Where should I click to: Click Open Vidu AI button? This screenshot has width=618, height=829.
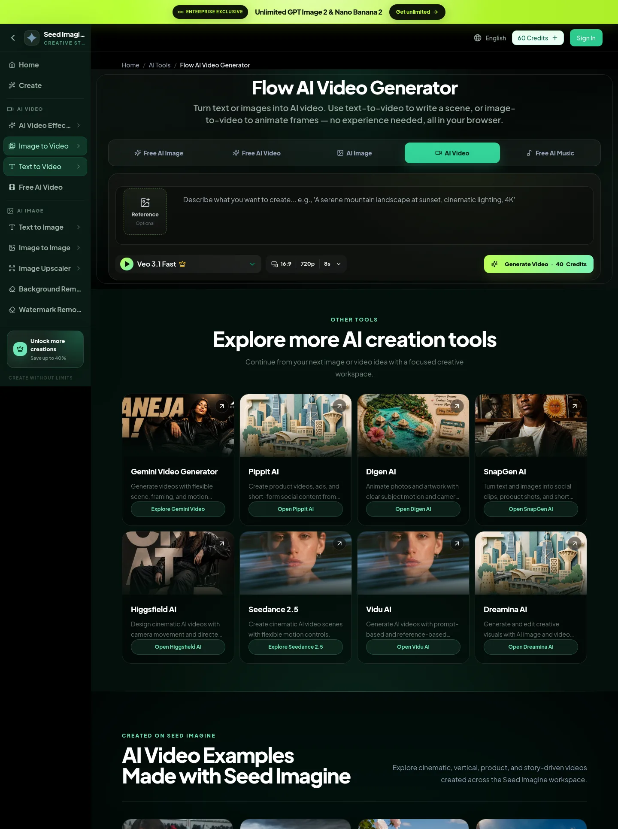coord(413,647)
